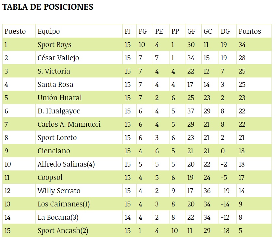Click the Puntos column header
The height and width of the screenshot is (245, 277).
click(x=250, y=31)
